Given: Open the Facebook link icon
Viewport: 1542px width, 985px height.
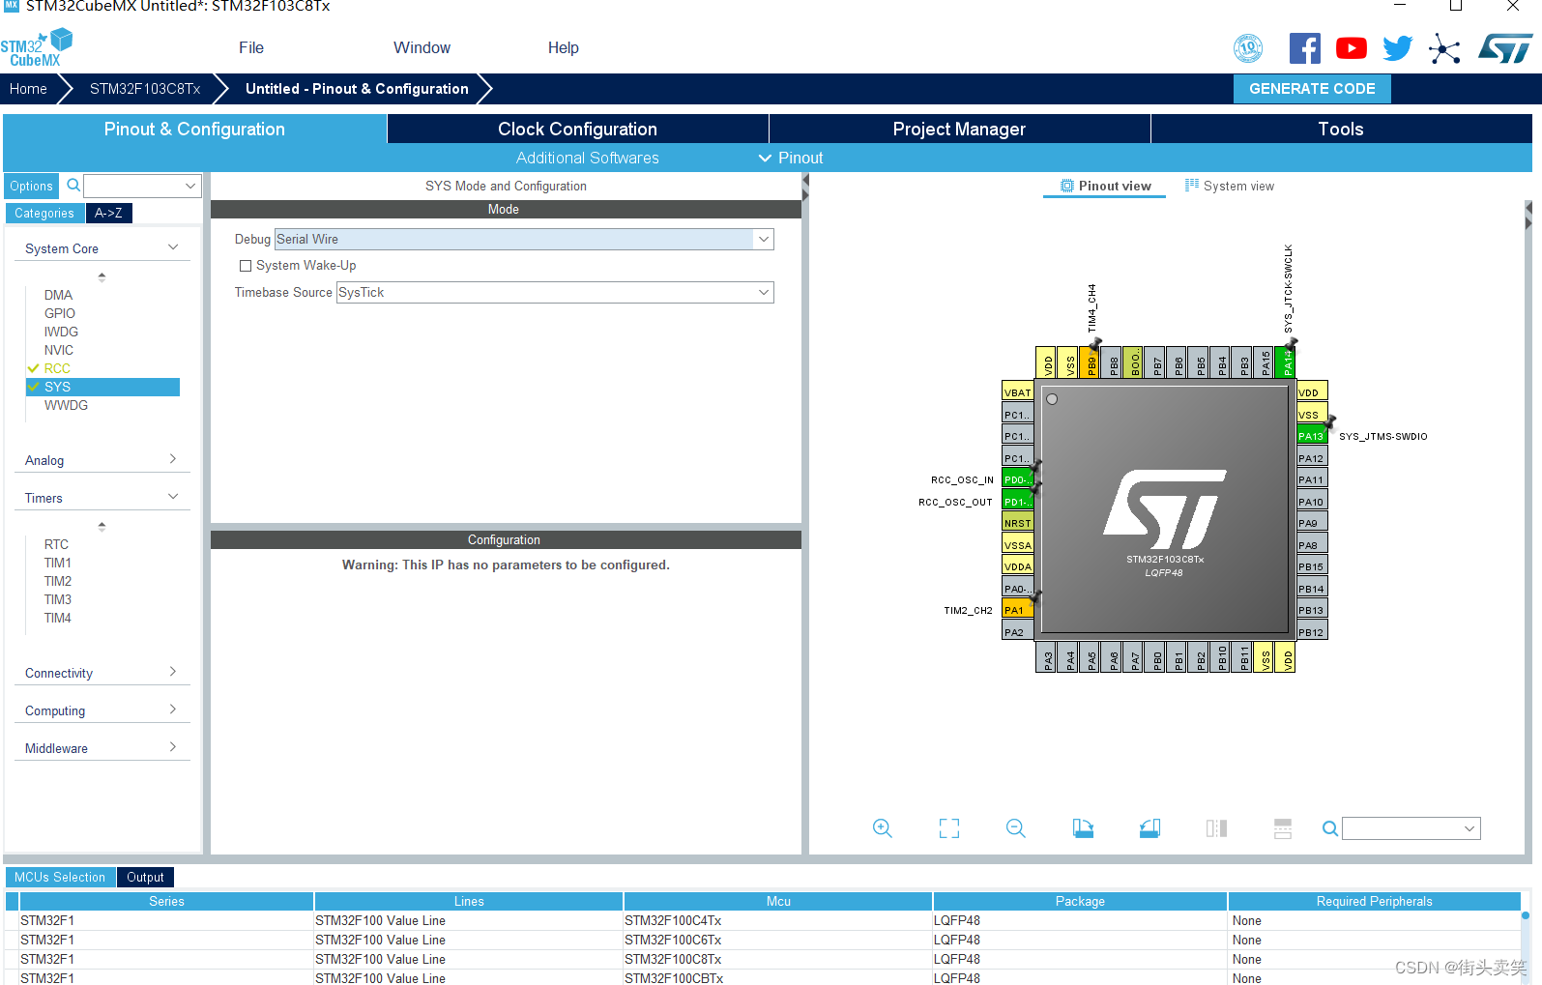Looking at the screenshot, I should click(x=1304, y=48).
